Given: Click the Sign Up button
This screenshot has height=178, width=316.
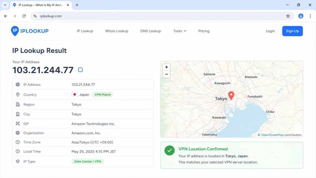Looking at the screenshot, I should pos(293,31).
